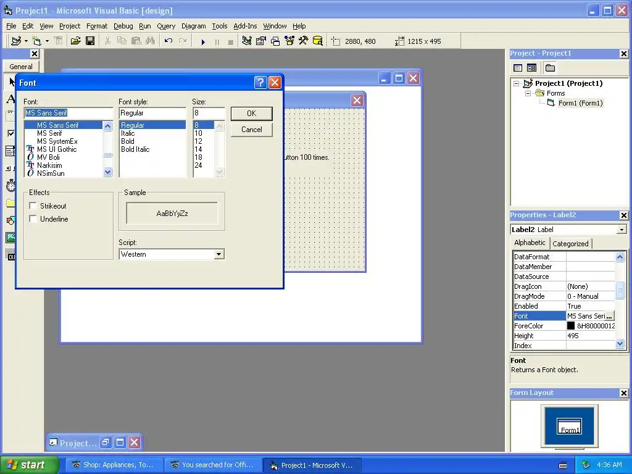Screen dimensions: 632x474
Task: Choose Italic in the Font style list
Action: coord(128,133)
